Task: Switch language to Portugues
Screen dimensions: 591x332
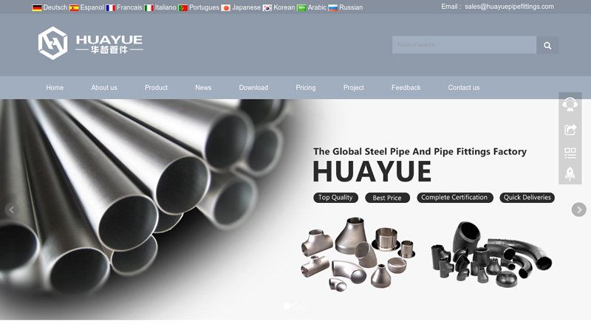Action: coord(204,7)
